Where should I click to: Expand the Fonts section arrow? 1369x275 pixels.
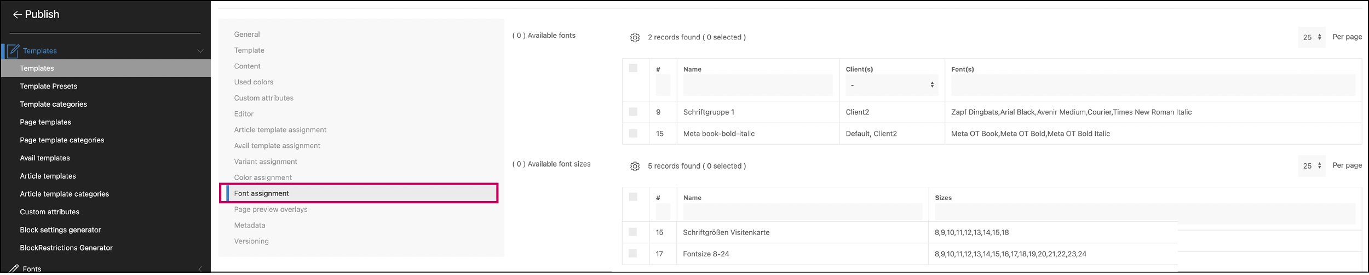tap(200, 268)
